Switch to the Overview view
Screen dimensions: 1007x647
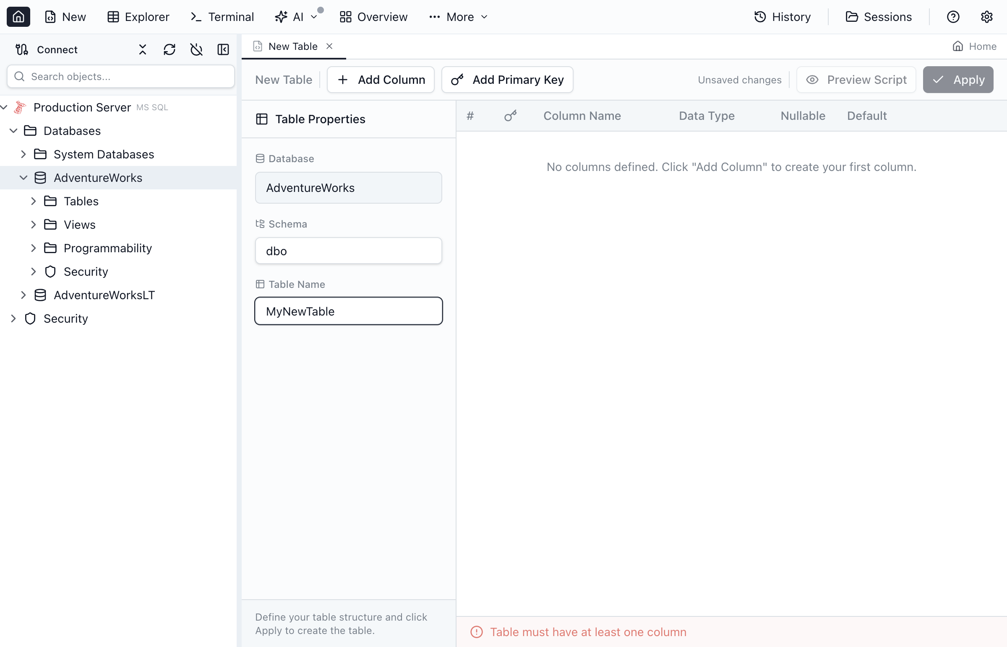click(373, 17)
